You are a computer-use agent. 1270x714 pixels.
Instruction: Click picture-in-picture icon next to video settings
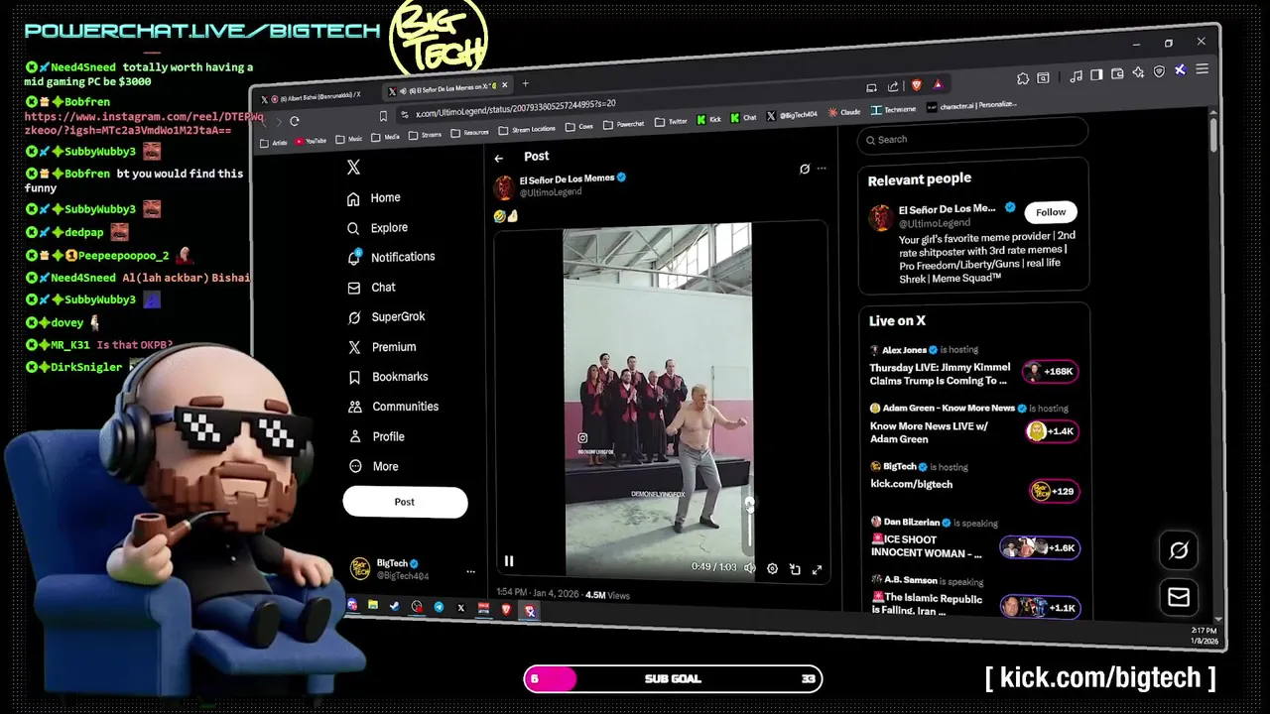795,569
